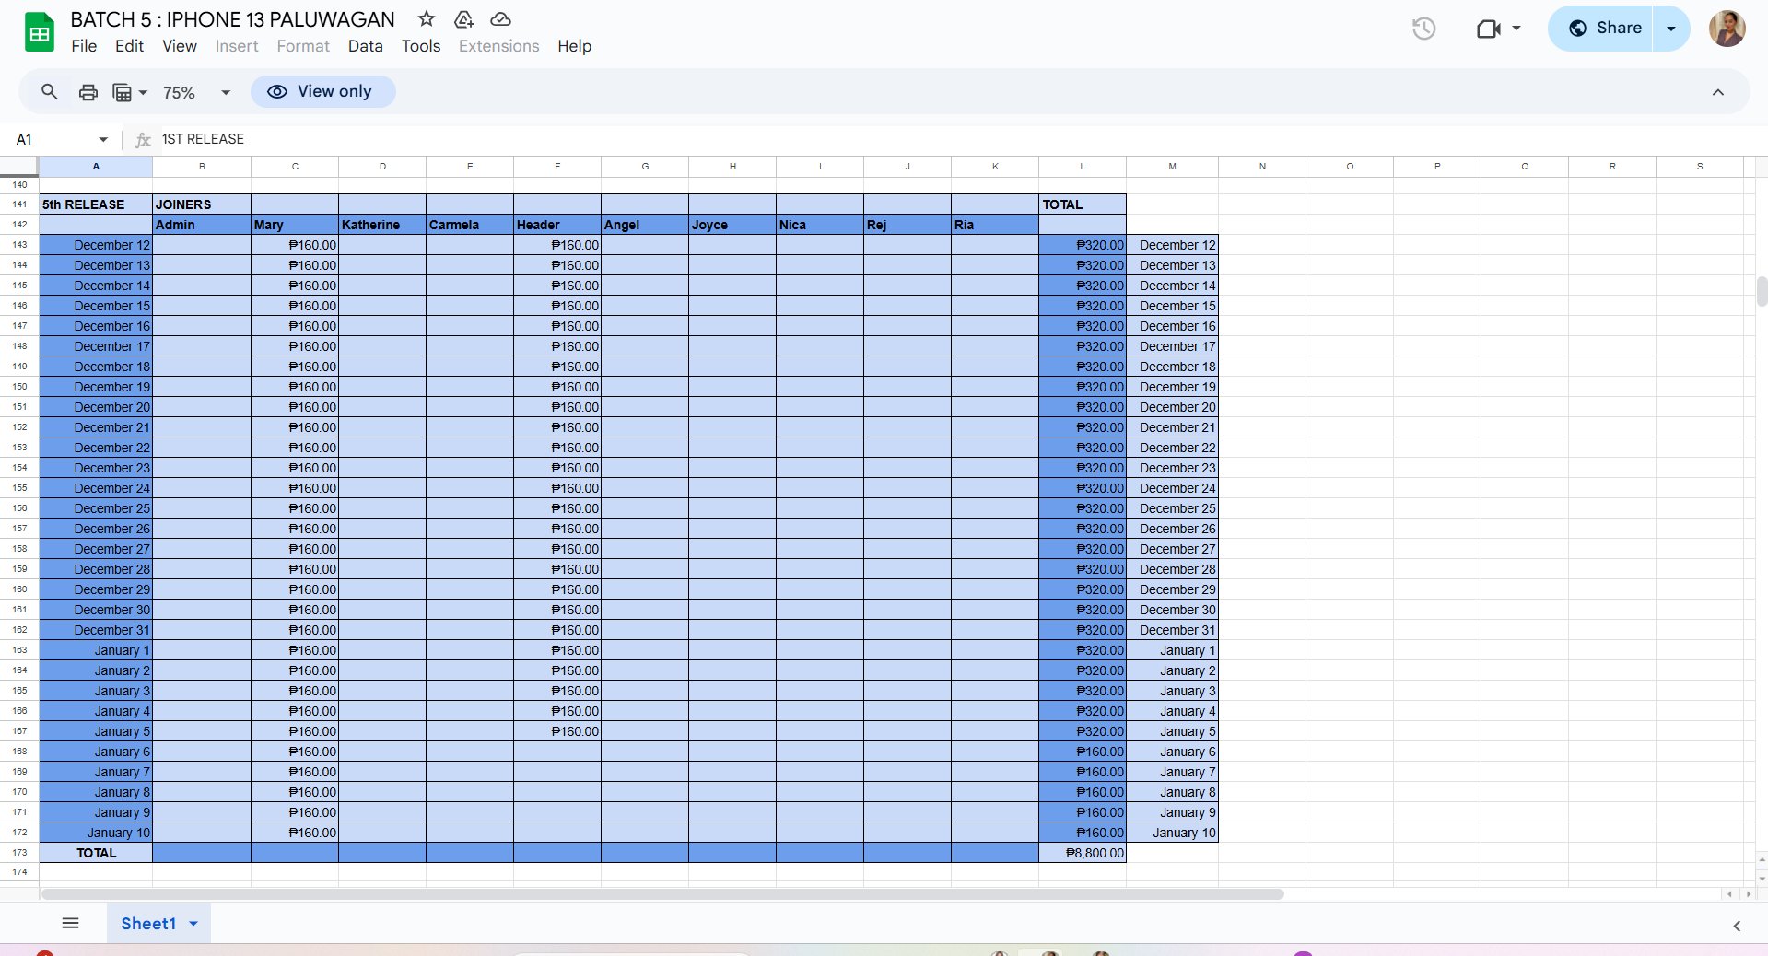Open the filter views dropdown arrow
Screen dimensions: 1768x956
click(143, 92)
